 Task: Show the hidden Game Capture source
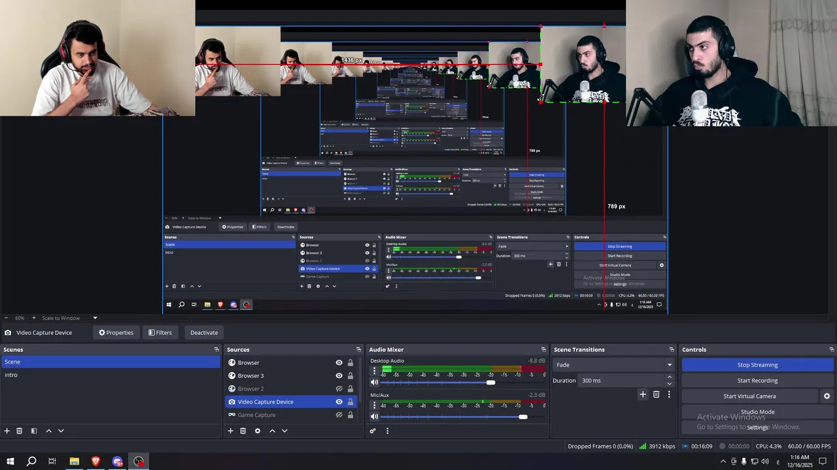(x=339, y=415)
